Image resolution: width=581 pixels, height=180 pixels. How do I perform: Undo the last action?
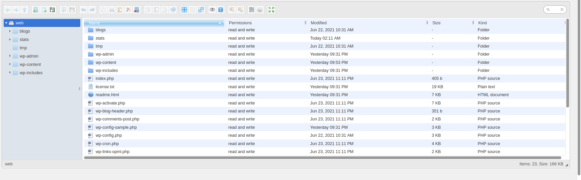tap(84, 10)
